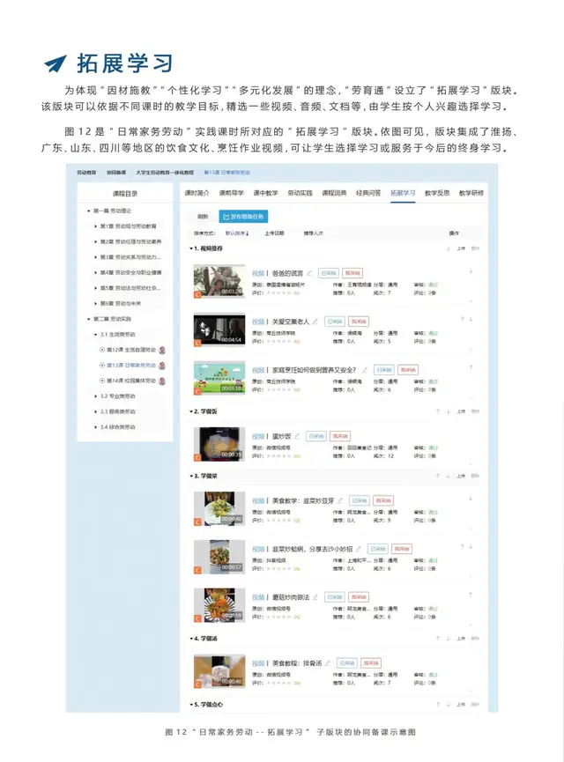564x762 pixels.
Task: Open 大学生劳动教育一体化教程 breadcrumb
Action: (x=165, y=172)
